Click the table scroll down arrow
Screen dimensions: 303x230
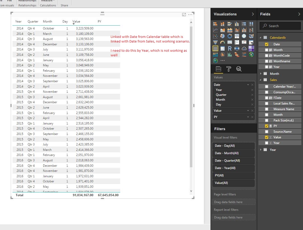tap(191, 191)
